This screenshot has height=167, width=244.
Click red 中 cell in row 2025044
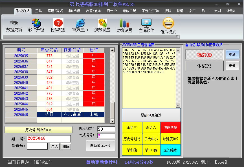94,104
